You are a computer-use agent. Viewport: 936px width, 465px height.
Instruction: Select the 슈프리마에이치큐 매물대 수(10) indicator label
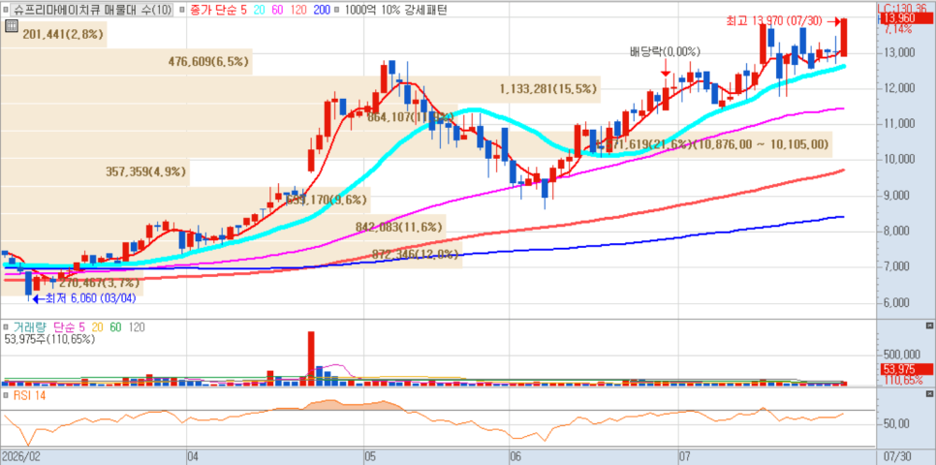pos(92,10)
